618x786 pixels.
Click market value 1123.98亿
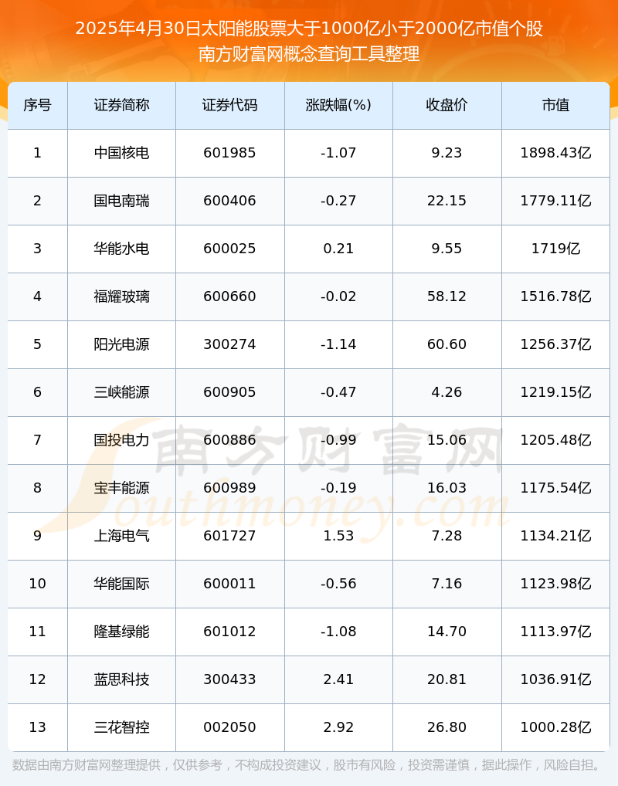[555, 584]
